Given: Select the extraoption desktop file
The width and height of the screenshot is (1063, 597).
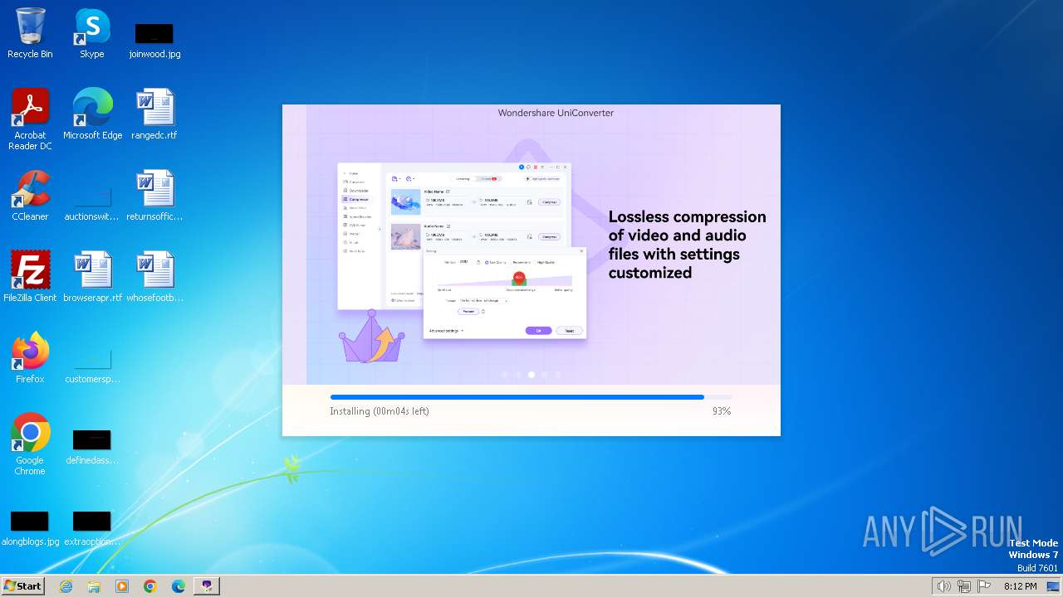Looking at the screenshot, I should (92, 529).
